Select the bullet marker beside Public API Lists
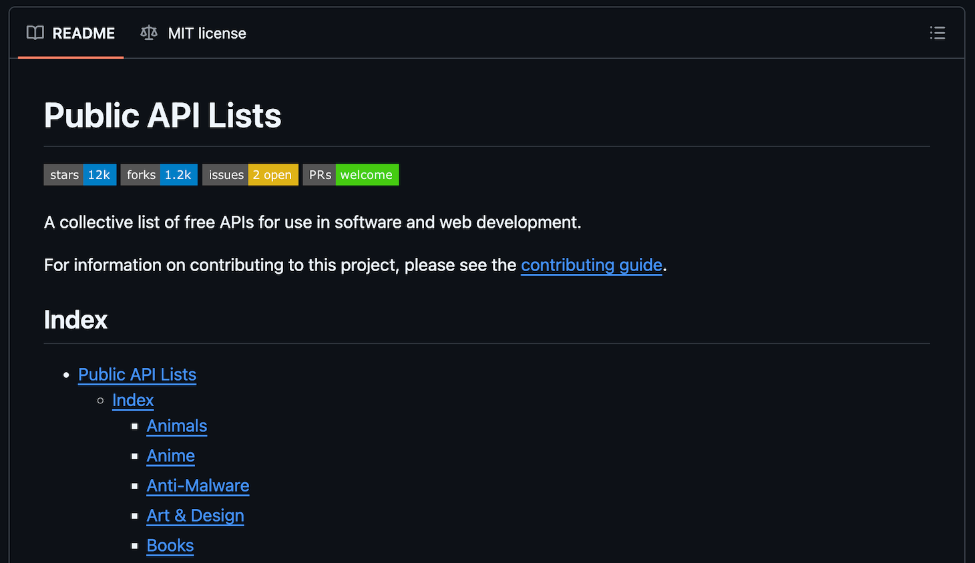 [66, 375]
